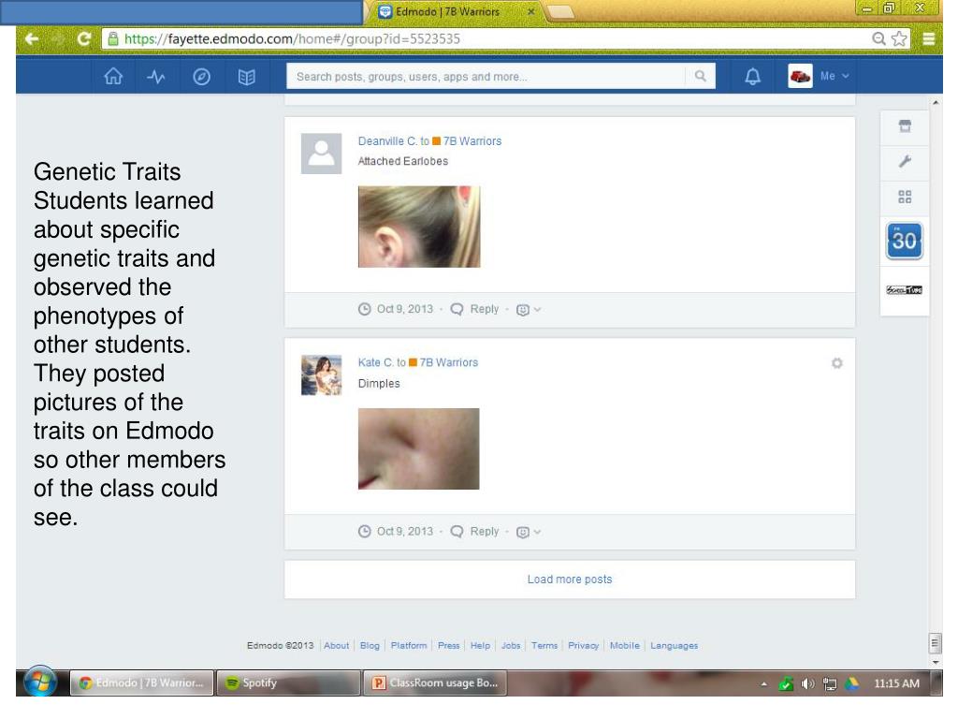Open the wrench tools icon
The width and height of the screenshot is (958, 719).
(905, 161)
